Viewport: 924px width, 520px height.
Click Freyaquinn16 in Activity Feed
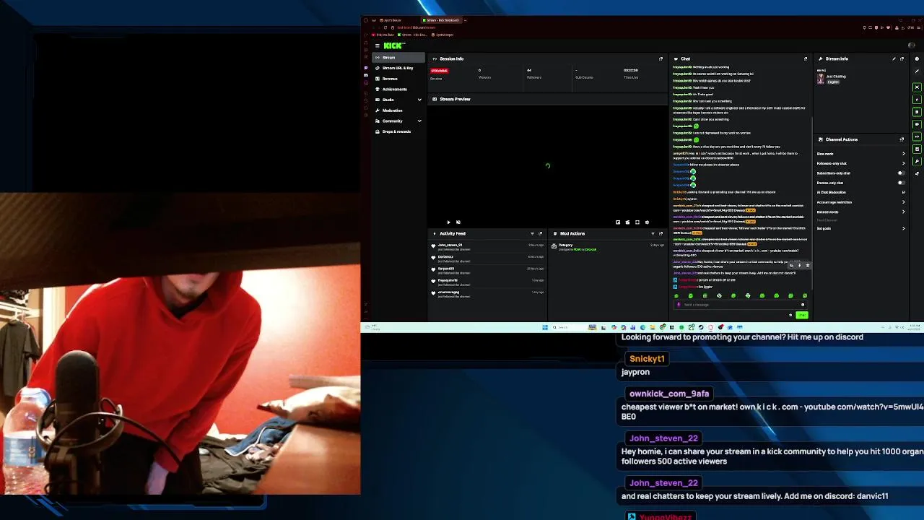[448, 280]
